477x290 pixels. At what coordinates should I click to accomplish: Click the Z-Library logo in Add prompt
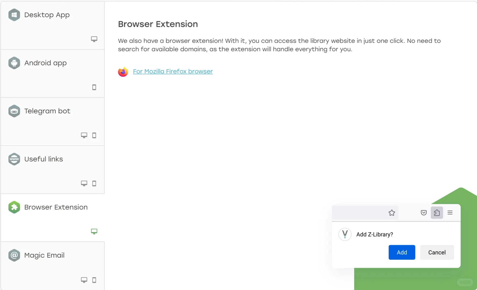(345, 234)
